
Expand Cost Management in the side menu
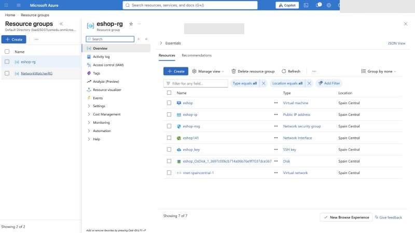[x=89, y=114]
